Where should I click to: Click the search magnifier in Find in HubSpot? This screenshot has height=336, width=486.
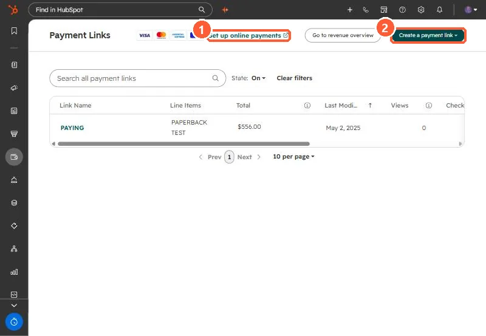click(x=202, y=10)
